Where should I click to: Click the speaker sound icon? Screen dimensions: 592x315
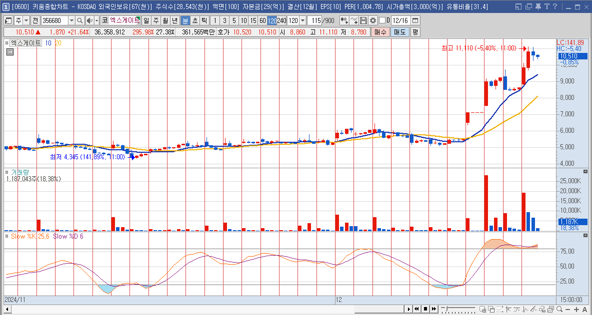click(x=89, y=20)
